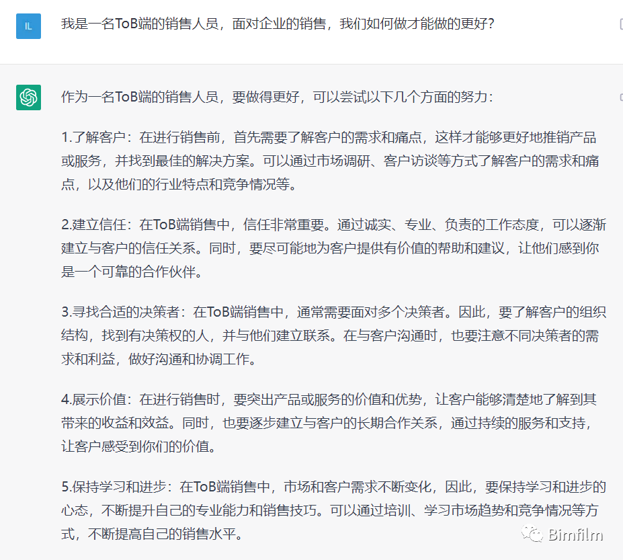
Task: Click the edit icon beside the user question
Action: coord(620,24)
